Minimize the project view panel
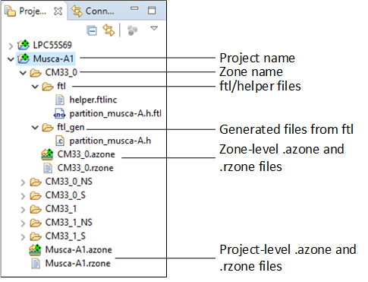368x282 pixels. [x=134, y=8]
